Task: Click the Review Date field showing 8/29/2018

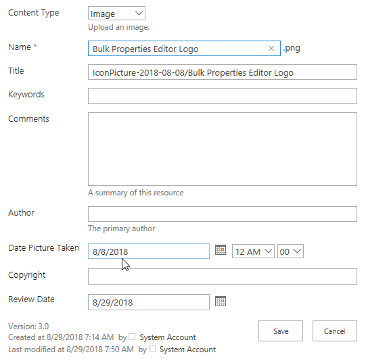Action: pyautogui.click(x=149, y=302)
